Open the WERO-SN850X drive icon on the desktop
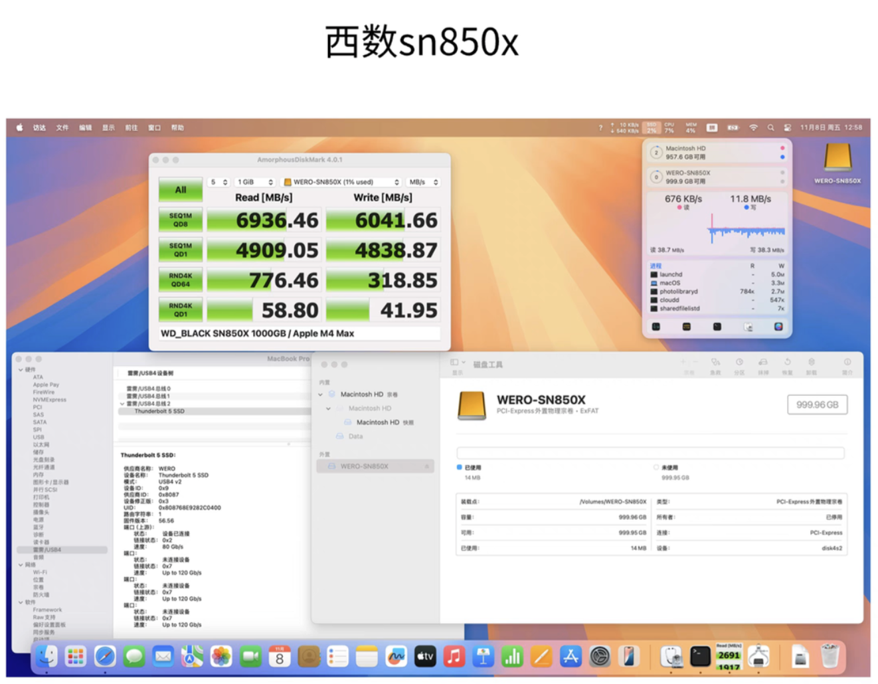Viewport: 878px width, 684px height. pos(837,158)
